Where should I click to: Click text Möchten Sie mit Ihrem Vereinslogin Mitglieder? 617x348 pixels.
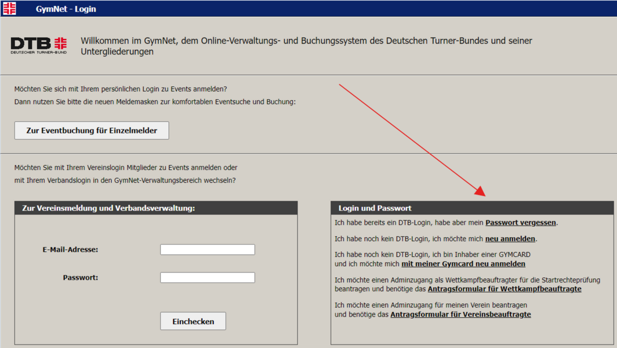[125, 167]
